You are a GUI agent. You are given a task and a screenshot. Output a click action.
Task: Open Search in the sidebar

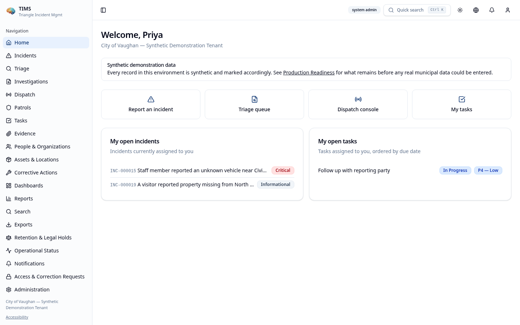(x=46, y=212)
